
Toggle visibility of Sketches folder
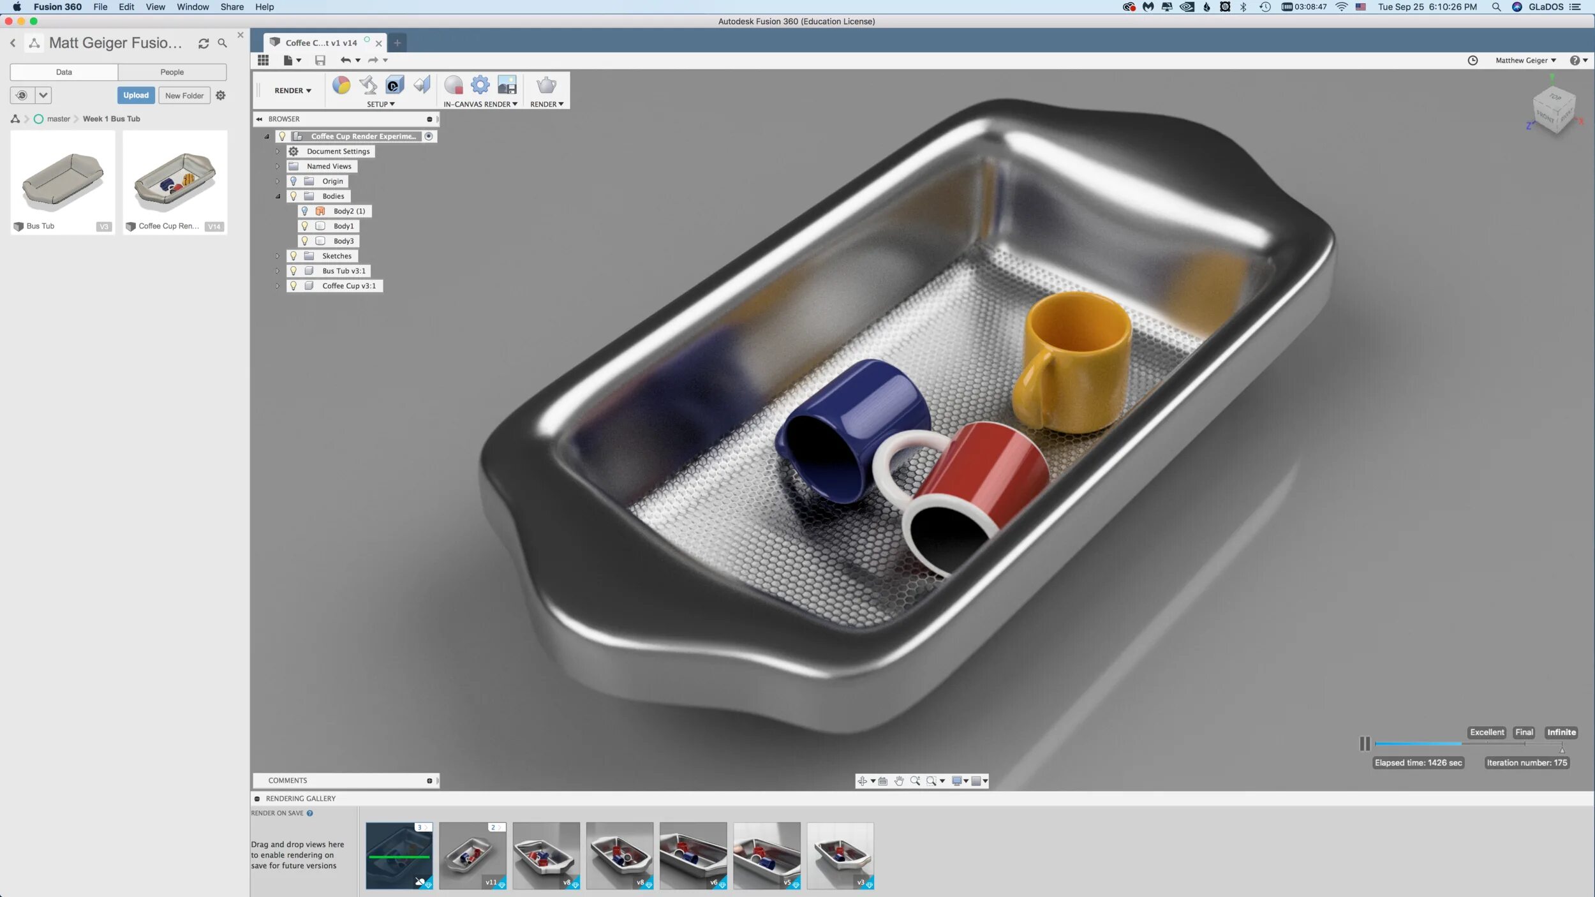pos(293,256)
